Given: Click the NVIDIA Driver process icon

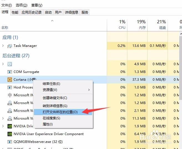Looking at the screenshot, I should click(10, 126).
